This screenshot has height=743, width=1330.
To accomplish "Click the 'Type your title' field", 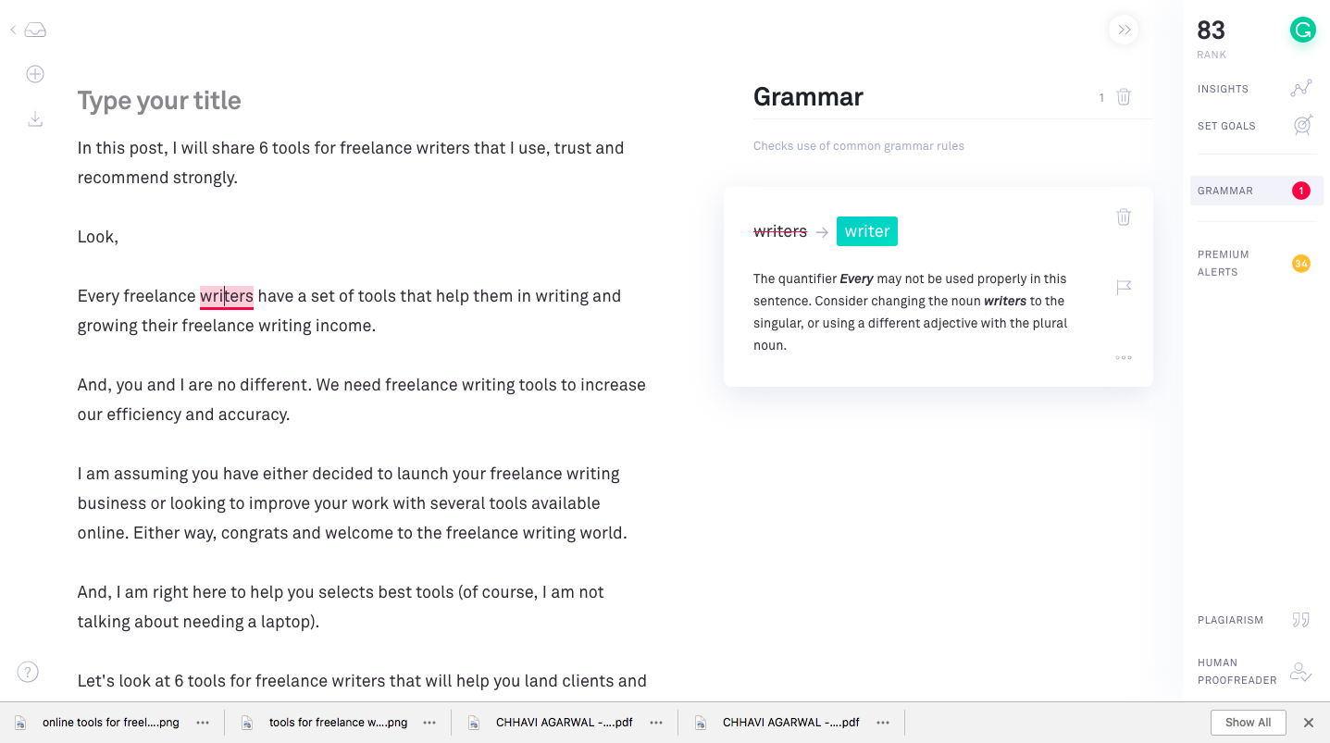I will click(x=159, y=101).
